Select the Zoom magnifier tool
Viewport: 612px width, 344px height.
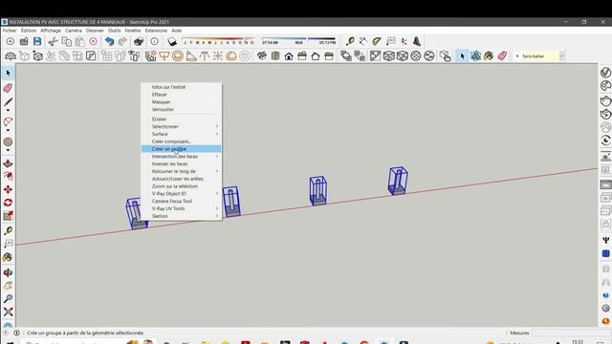coord(9,299)
